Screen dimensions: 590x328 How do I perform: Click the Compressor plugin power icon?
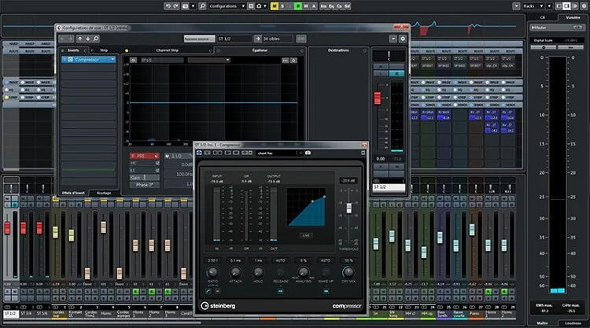(201, 153)
